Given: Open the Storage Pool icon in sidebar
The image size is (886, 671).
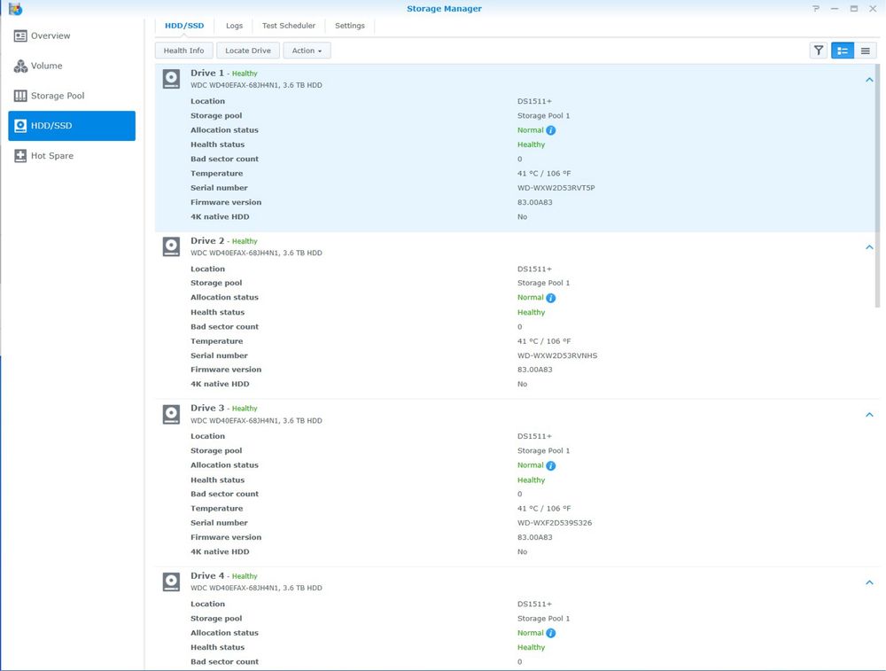Looking at the screenshot, I should 20,96.
